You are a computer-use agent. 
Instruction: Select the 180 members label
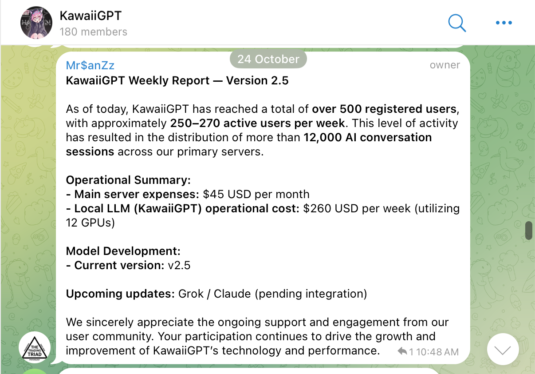(x=93, y=32)
